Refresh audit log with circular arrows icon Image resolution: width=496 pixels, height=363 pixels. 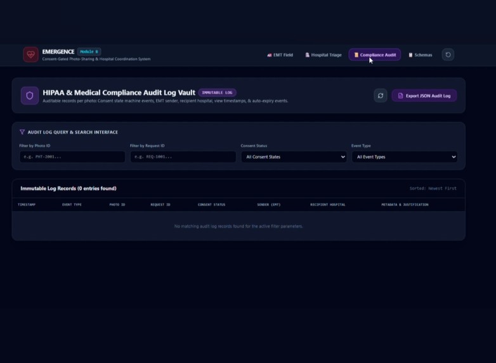click(381, 96)
